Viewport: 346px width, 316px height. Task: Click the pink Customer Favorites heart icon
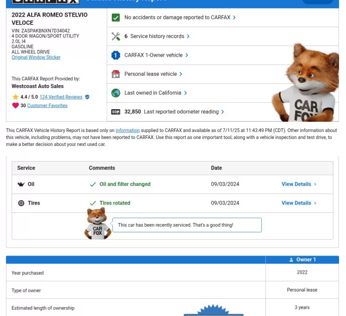point(16,105)
